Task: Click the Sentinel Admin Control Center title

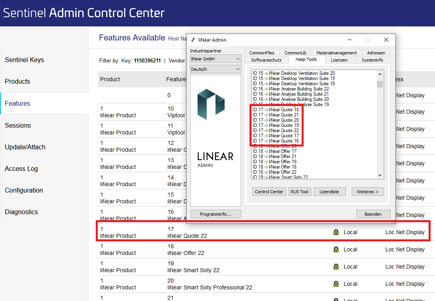Action: [84, 13]
